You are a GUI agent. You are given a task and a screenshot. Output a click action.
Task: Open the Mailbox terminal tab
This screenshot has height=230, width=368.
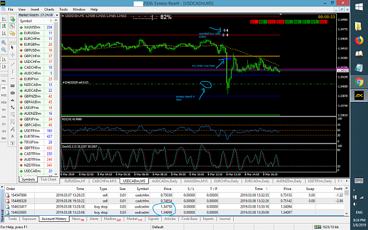click(x=112, y=219)
